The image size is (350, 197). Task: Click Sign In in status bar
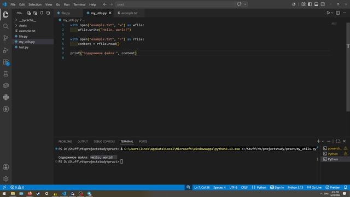(277, 187)
